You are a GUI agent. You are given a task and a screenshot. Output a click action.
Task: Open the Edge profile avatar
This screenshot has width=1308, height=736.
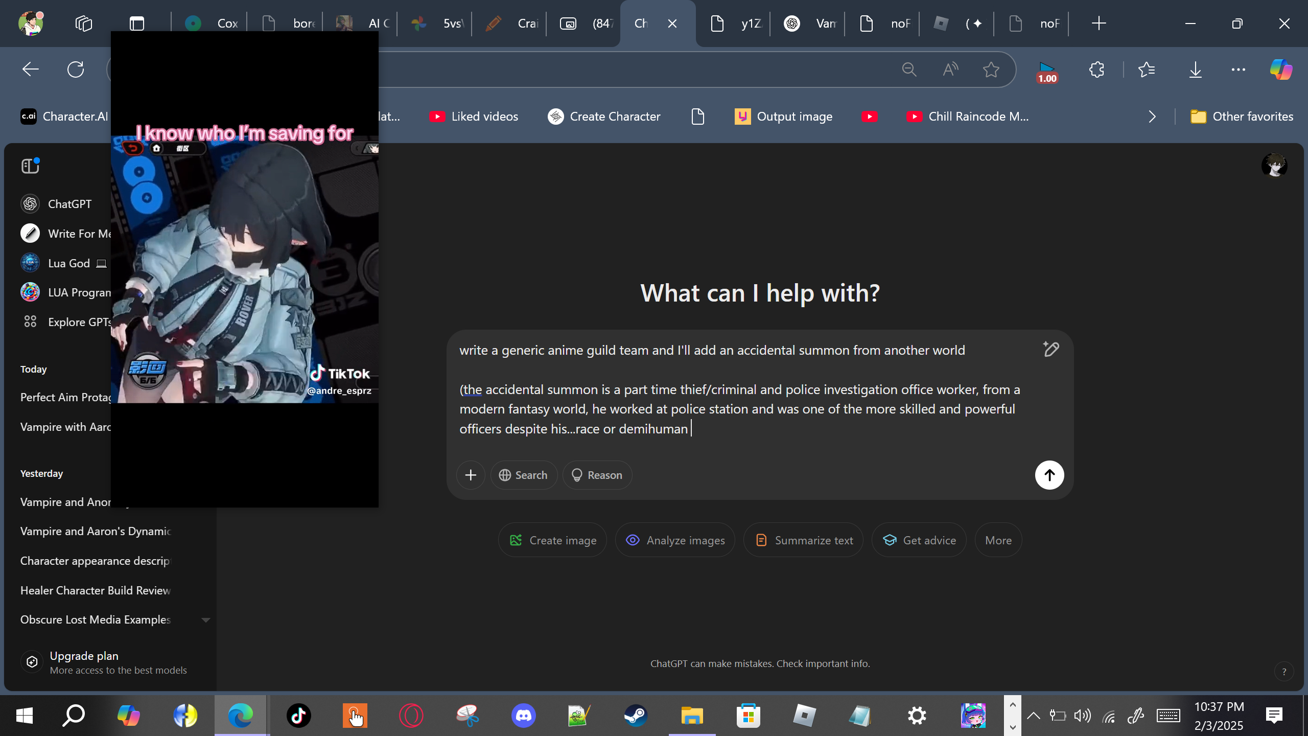[31, 23]
